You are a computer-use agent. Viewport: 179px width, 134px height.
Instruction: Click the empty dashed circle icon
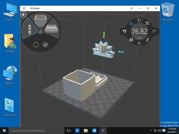36,45
